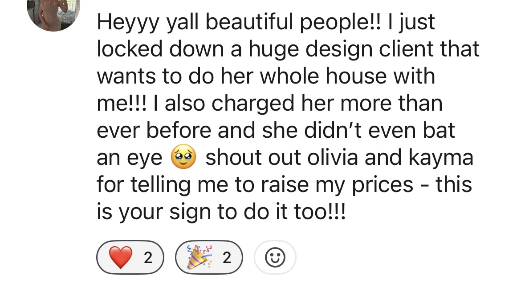The image size is (525, 292).
Task: Click the last line "is your sign to do it too!!!"
Action: click(221, 212)
